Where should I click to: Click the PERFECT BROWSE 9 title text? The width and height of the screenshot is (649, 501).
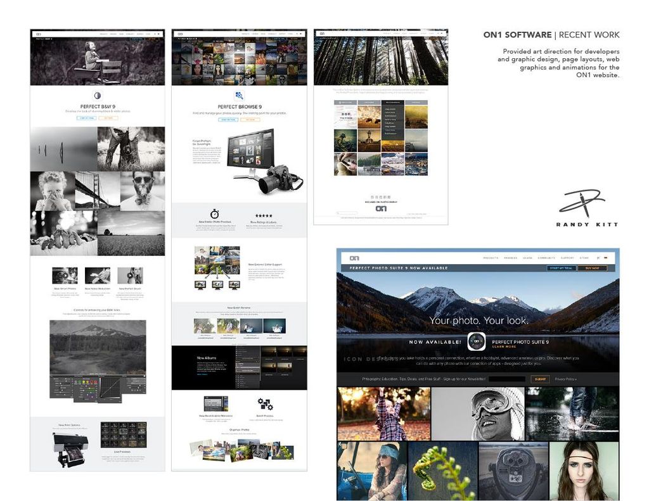pyautogui.click(x=240, y=107)
